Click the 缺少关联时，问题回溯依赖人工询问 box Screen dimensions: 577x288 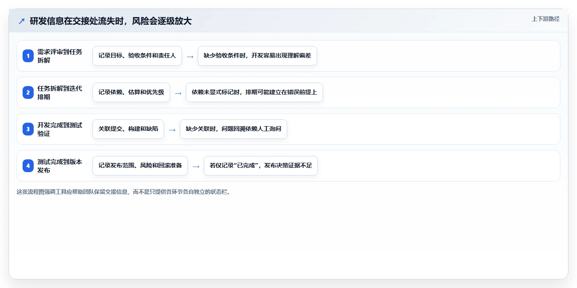click(x=234, y=129)
